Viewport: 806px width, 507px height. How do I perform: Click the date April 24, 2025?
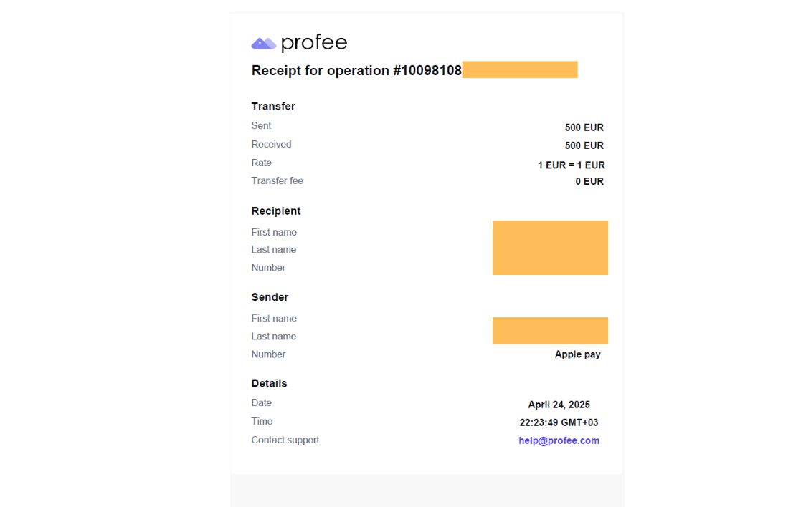[x=559, y=405]
